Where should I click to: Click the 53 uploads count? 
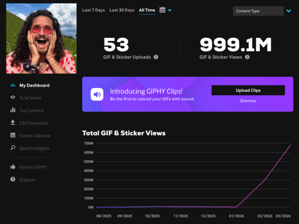click(116, 44)
